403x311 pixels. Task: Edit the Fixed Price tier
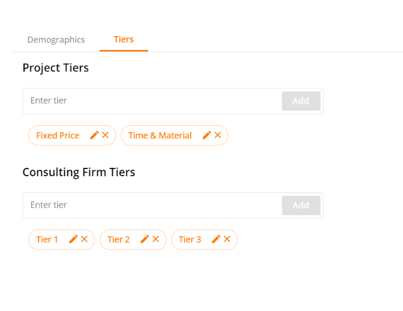pyautogui.click(x=94, y=135)
